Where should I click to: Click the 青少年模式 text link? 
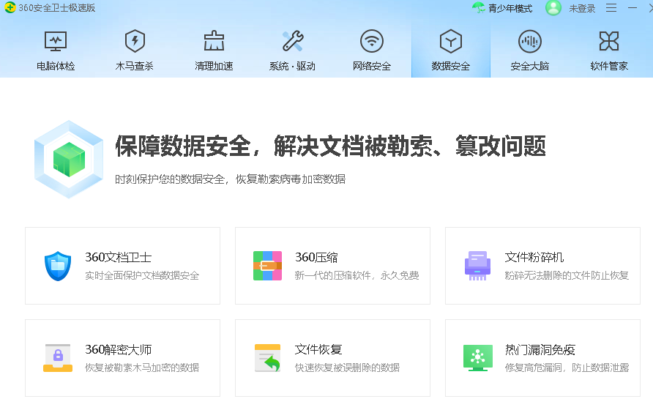[x=510, y=8]
